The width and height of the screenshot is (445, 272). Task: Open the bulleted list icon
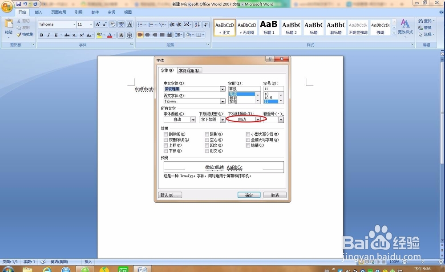pyautogui.click(x=141, y=24)
